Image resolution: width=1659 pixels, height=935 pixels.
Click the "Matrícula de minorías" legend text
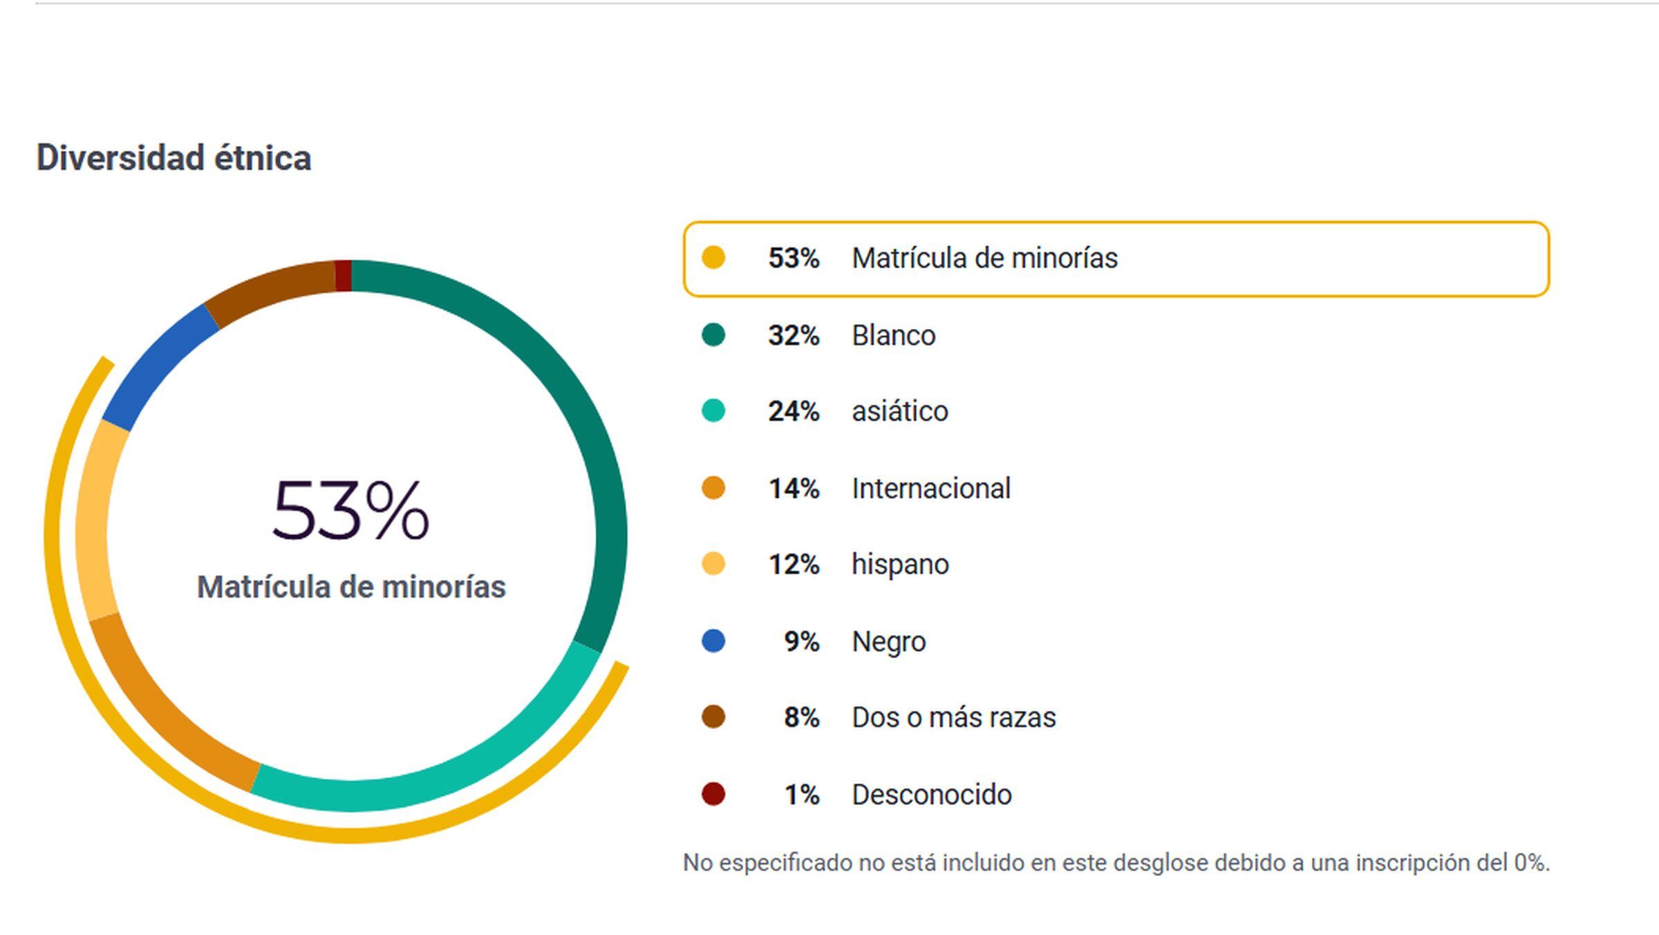[984, 258]
